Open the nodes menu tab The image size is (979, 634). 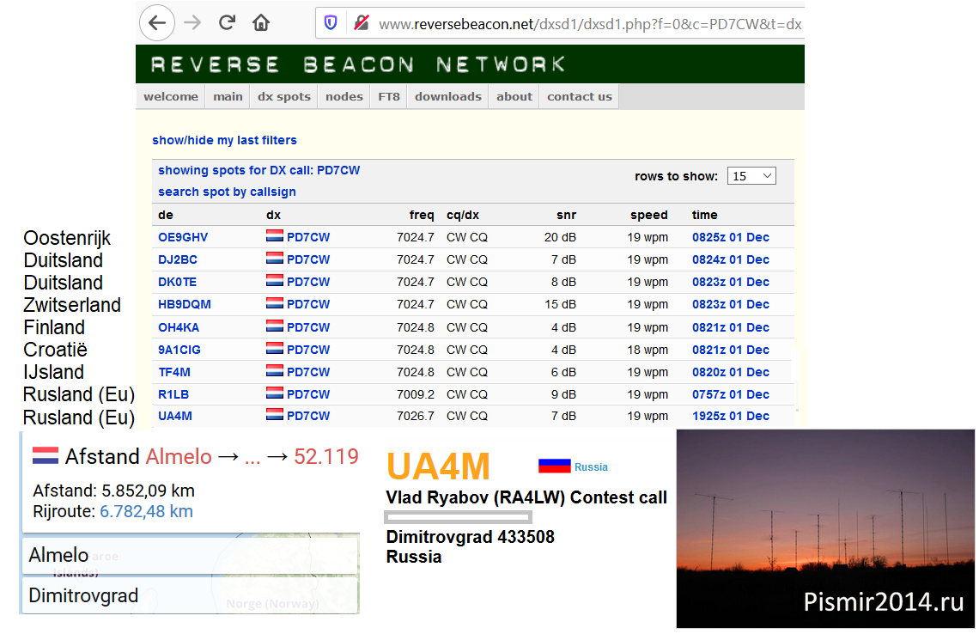[x=344, y=96]
